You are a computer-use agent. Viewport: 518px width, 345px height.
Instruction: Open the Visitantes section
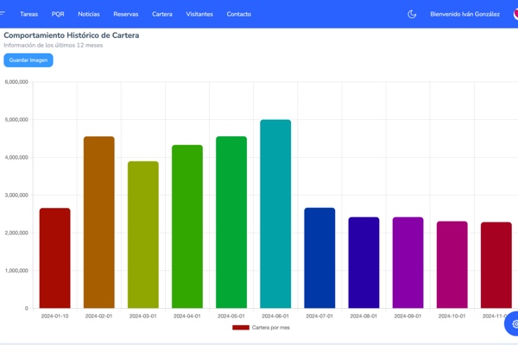tap(199, 14)
